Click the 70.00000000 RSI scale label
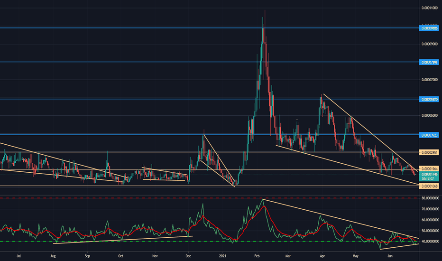 pos(431,209)
